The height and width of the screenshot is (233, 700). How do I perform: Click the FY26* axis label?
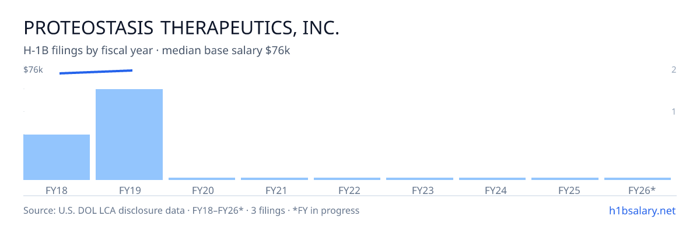click(642, 190)
